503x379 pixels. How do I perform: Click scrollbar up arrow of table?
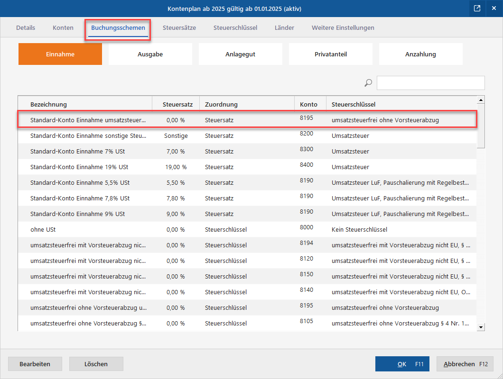pyautogui.click(x=481, y=100)
